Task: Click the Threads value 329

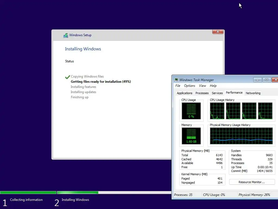Action: (x=270, y=159)
